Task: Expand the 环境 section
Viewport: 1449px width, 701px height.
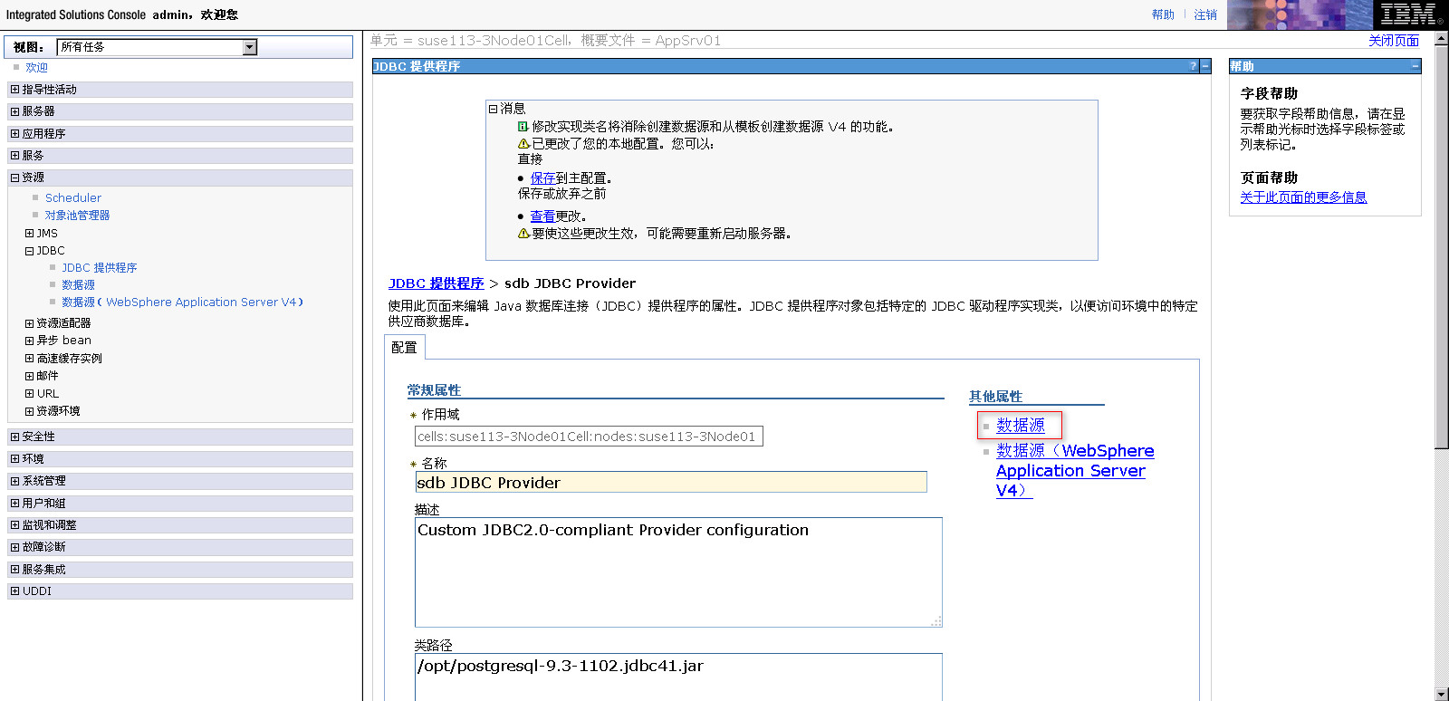Action: (14, 459)
